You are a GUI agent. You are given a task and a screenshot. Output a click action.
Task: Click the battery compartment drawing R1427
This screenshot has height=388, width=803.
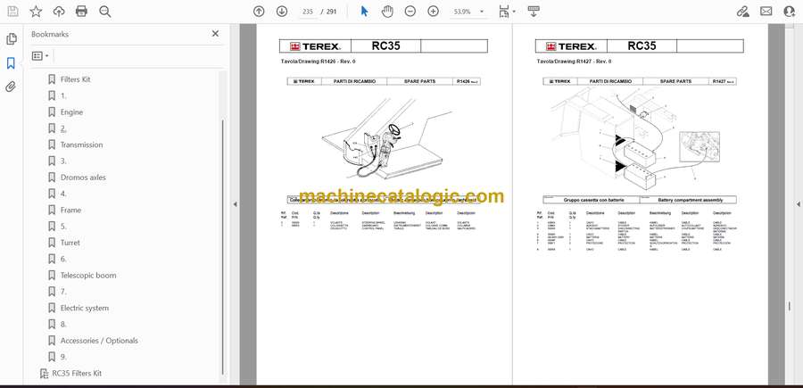coord(635,139)
